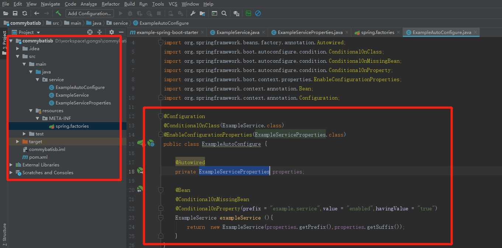
Task: Click the autowired gutter icon on line 18
Action: coord(140,171)
